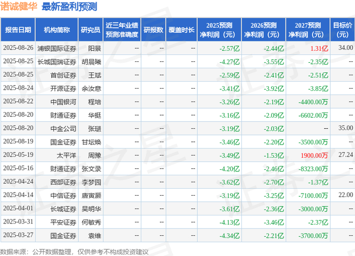Click researcher 华挺
Screen dimensions: 355x256
click(95, 115)
